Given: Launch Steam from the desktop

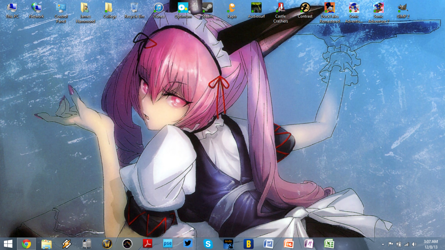Looking at the screenshot, I should [x=207, y=10].
